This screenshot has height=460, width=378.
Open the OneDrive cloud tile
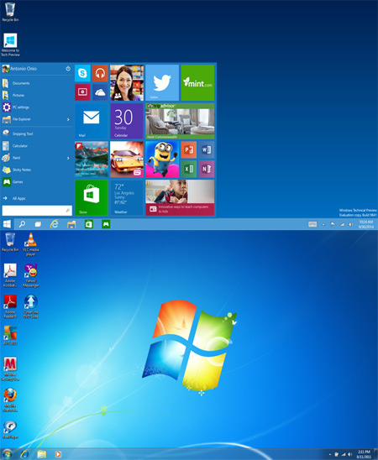click(100, 92)
